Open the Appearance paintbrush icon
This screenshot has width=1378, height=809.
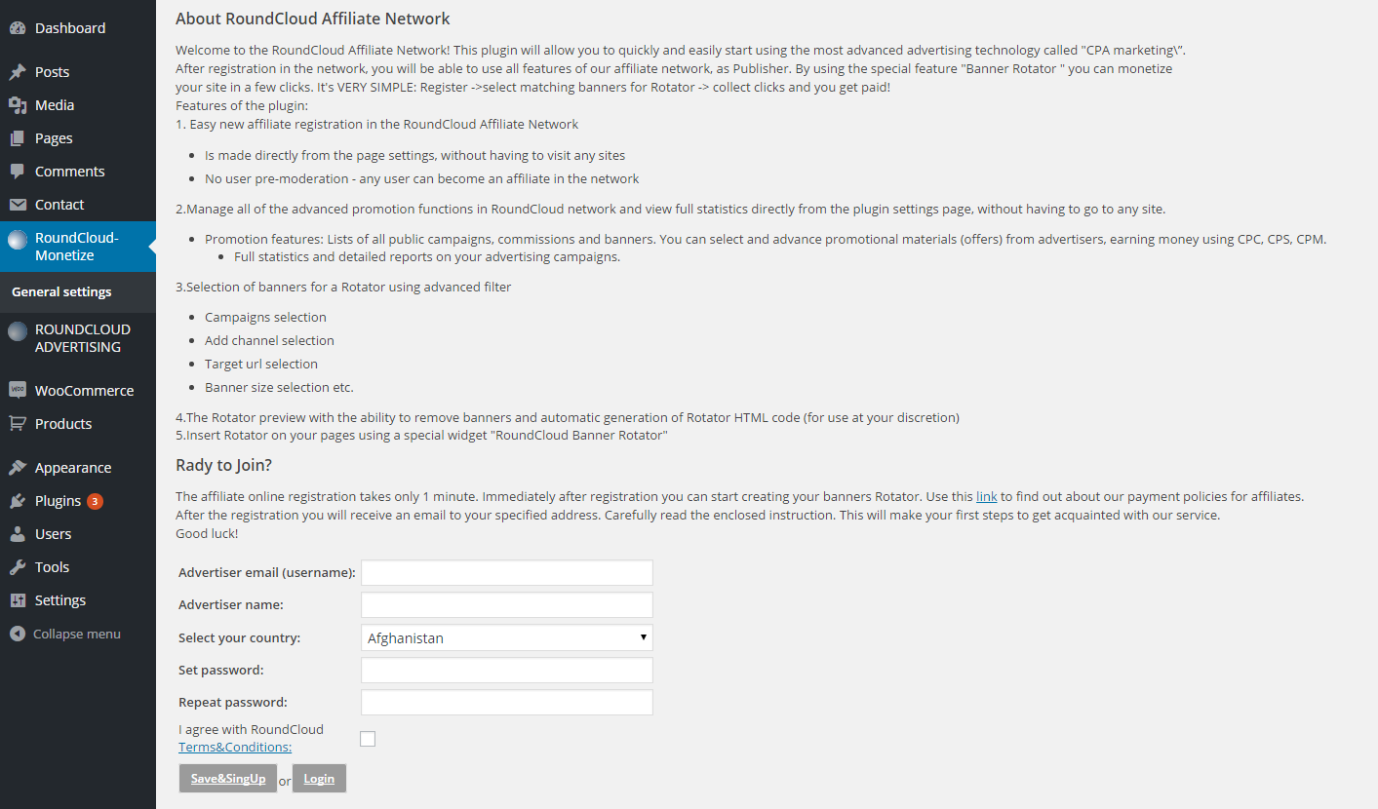coord(18,468)
